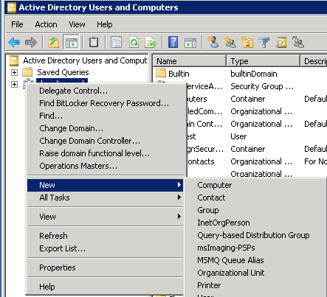Create new InetOrgPerson from submenu
Viewport: 327px width, 297px height.
pyautogui.click(x=255, y=223)
